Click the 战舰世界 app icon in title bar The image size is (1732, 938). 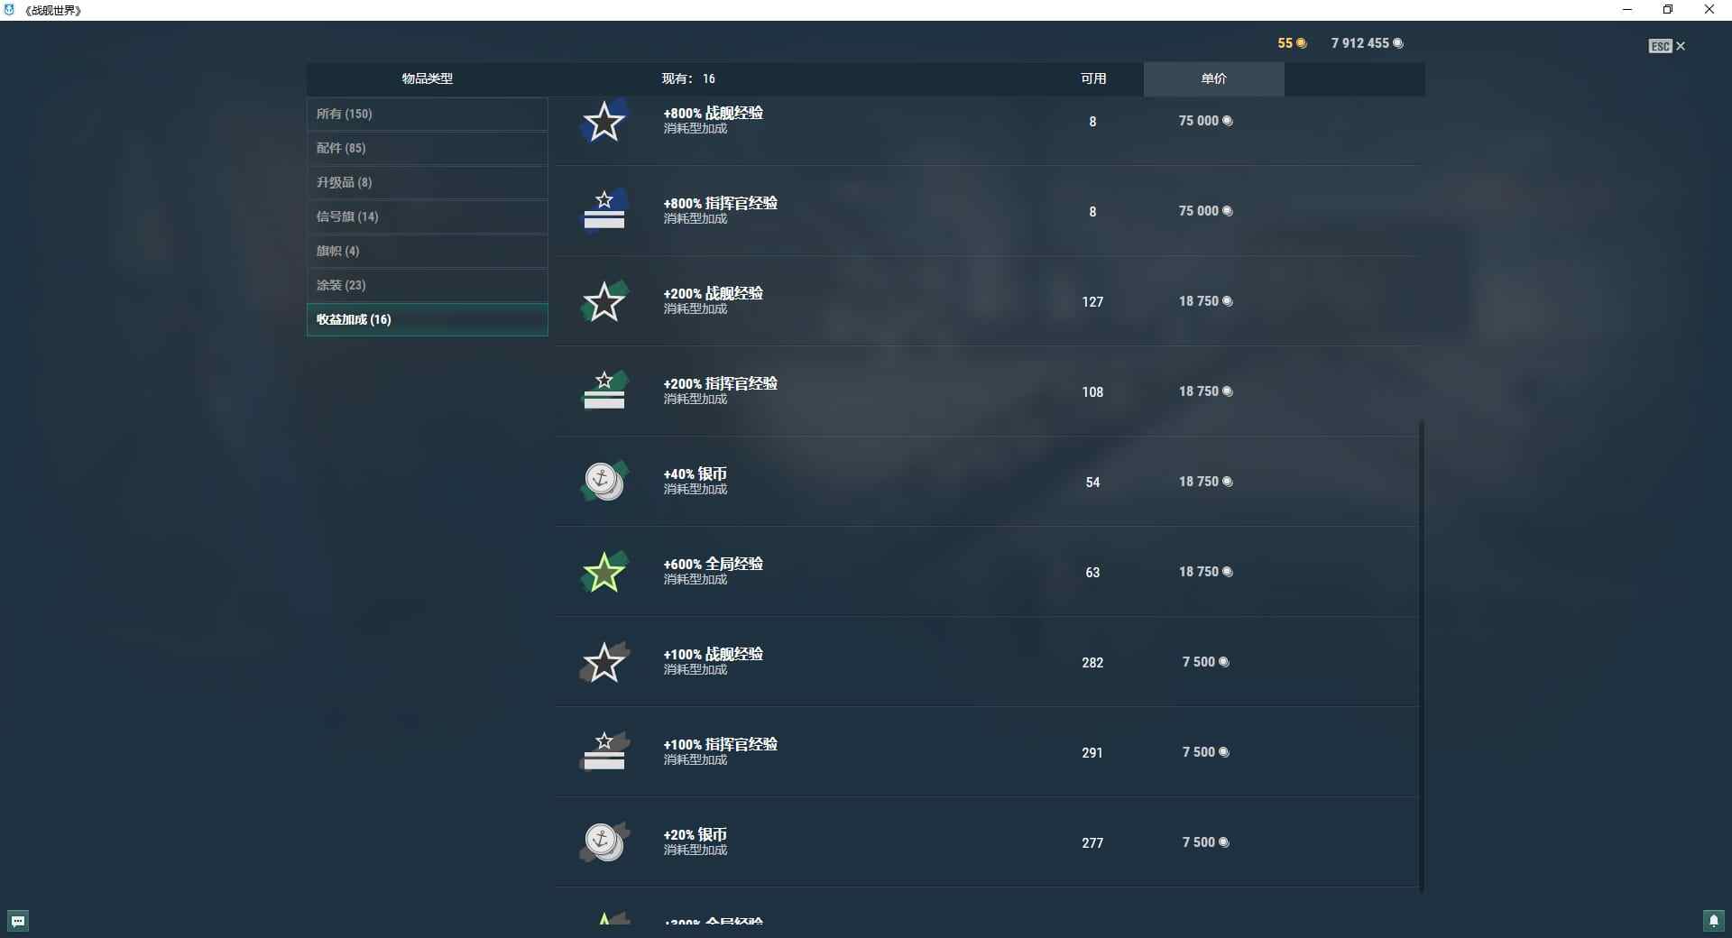pyautogui.click(x=9, y=10)
